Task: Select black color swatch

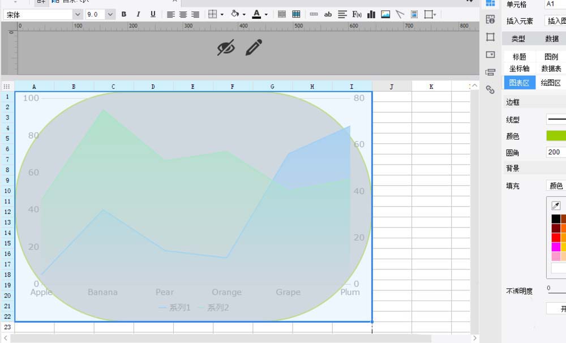Action: pos(556,219)
